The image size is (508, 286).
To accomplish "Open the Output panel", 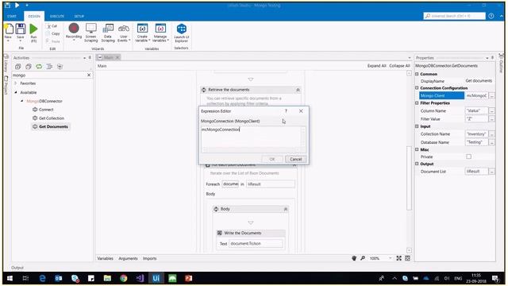I will click(17, 268).
